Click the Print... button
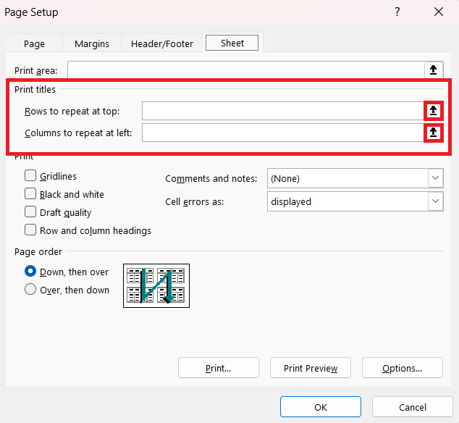The image size is (459, 423). pos(219,368)
